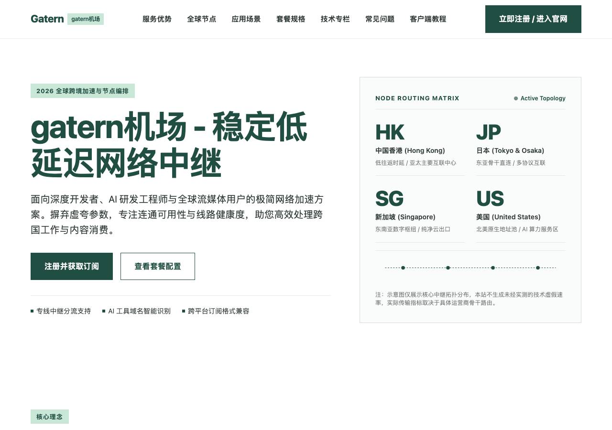
Task: Go to 全球节点 in the navigation
Action: [x=201, y=19]
